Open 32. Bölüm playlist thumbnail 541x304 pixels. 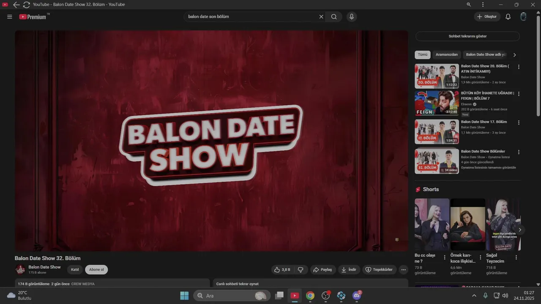pyautogui.click(x=437, y=161)
